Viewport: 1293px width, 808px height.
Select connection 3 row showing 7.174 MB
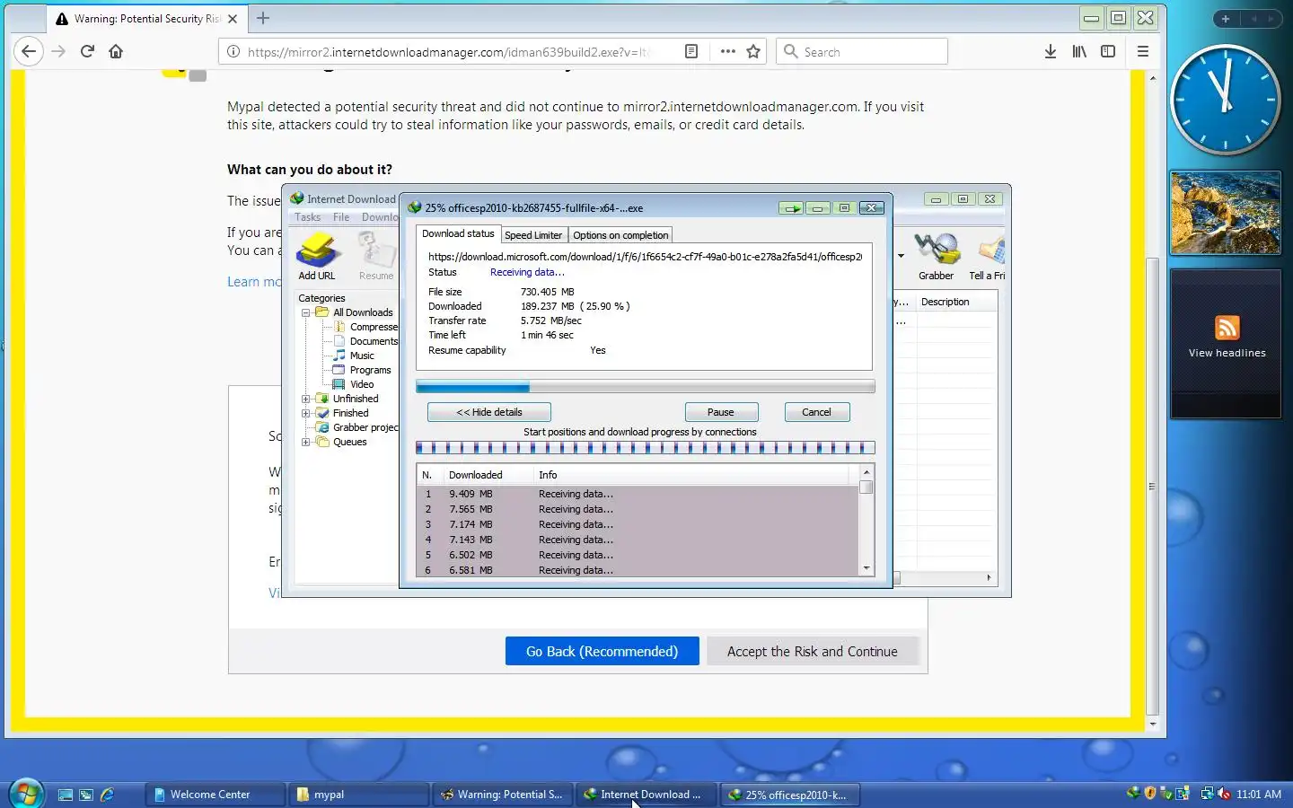[x=638, y=524]
